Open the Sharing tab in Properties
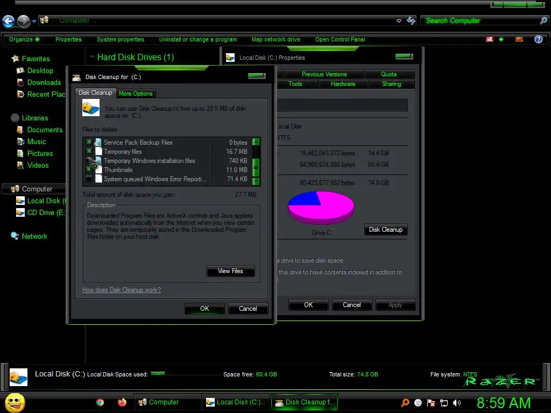The height and width of the screenshot is (413, 551). [392, 83]
